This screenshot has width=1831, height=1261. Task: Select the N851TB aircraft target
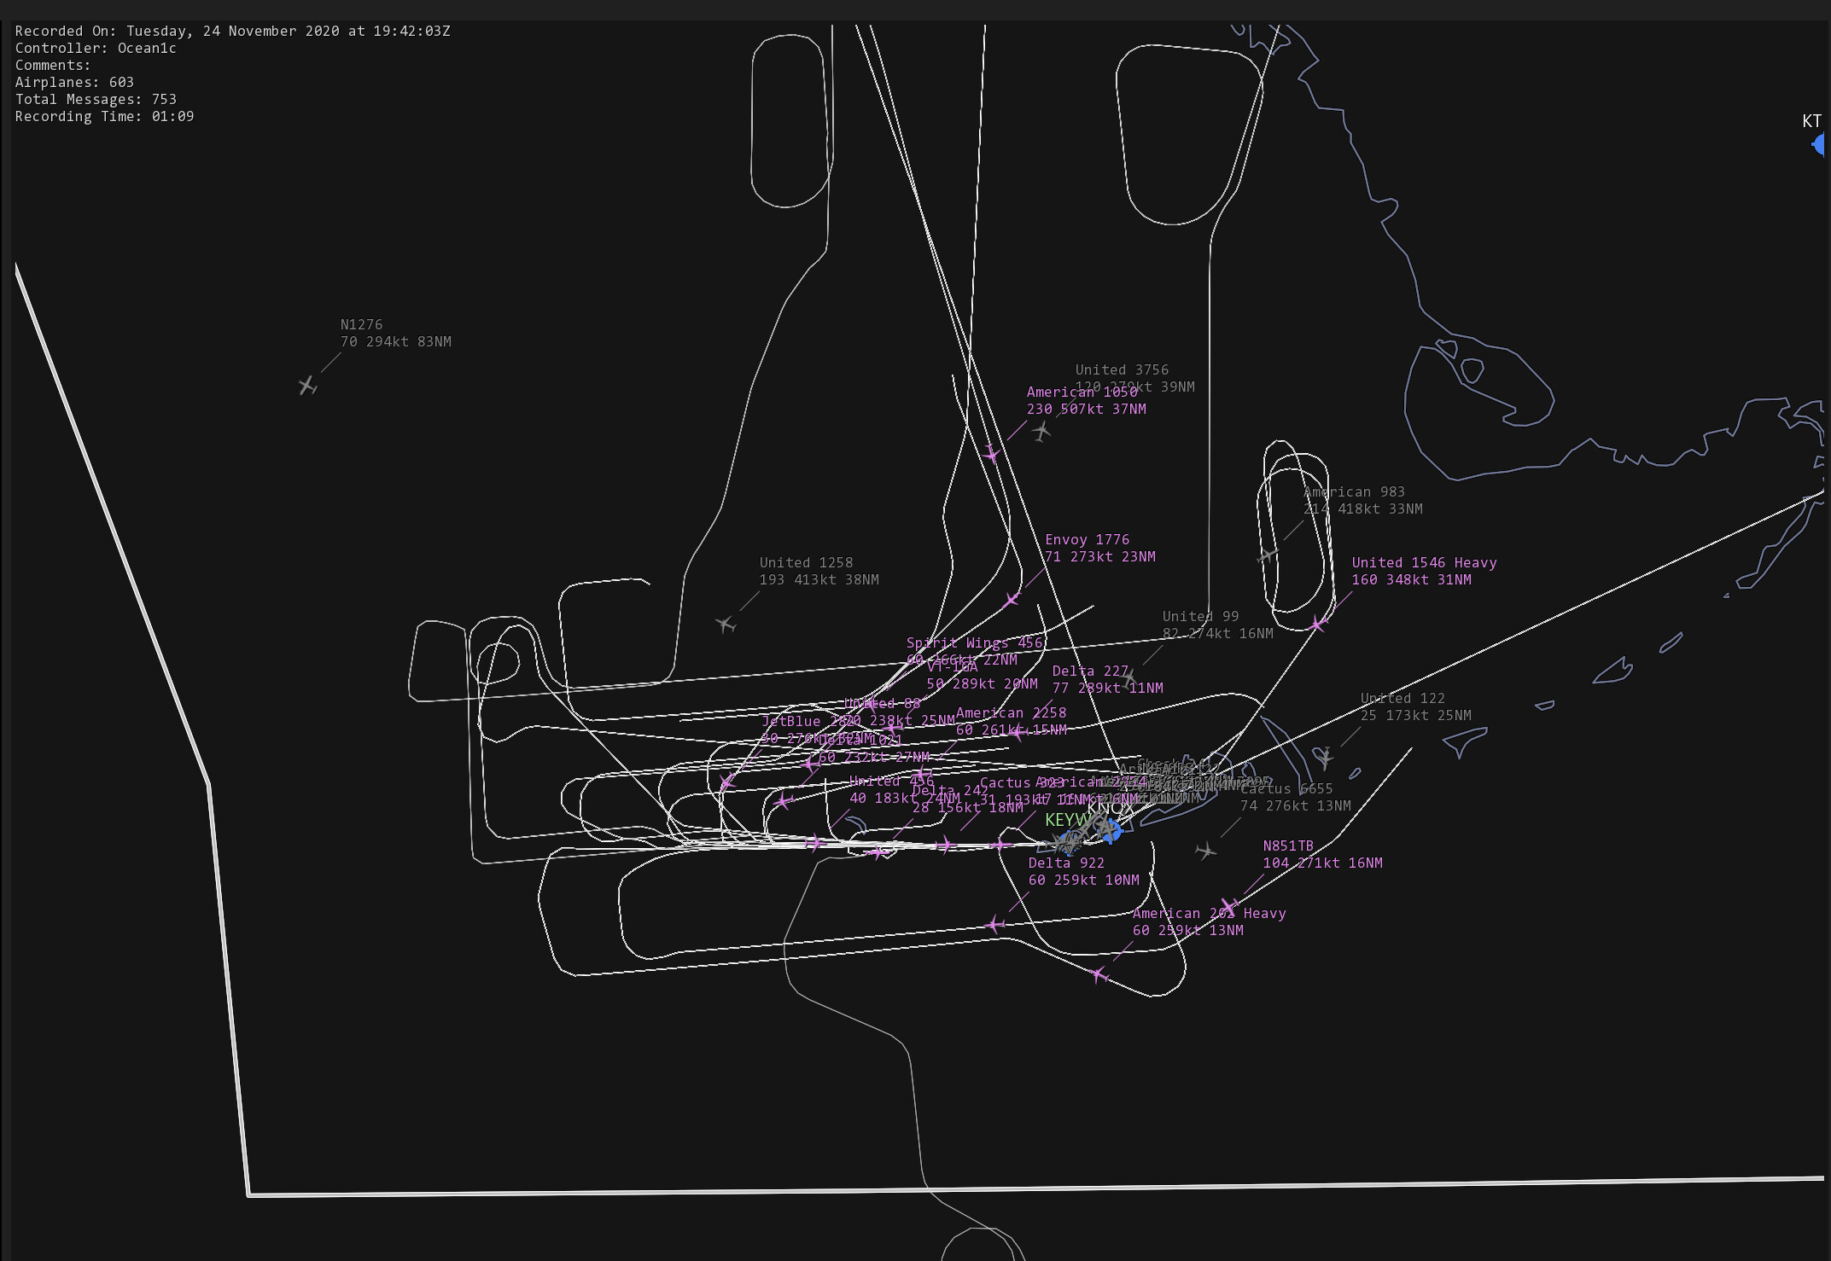[x=1228, y=906]
